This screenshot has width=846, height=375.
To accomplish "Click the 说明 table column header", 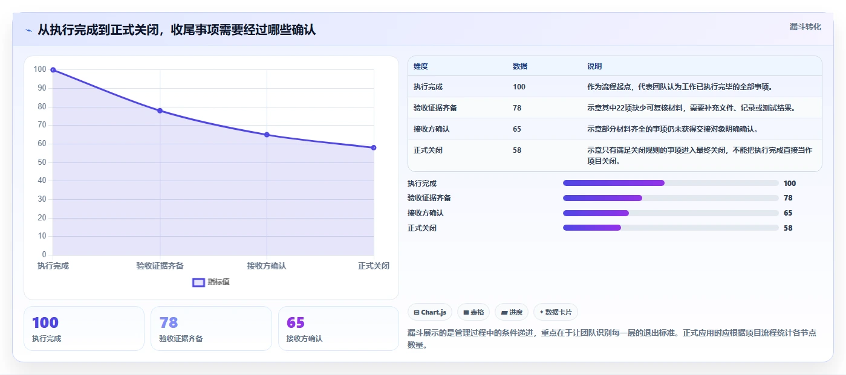I will pyautogui.click(x=594, y=66).
